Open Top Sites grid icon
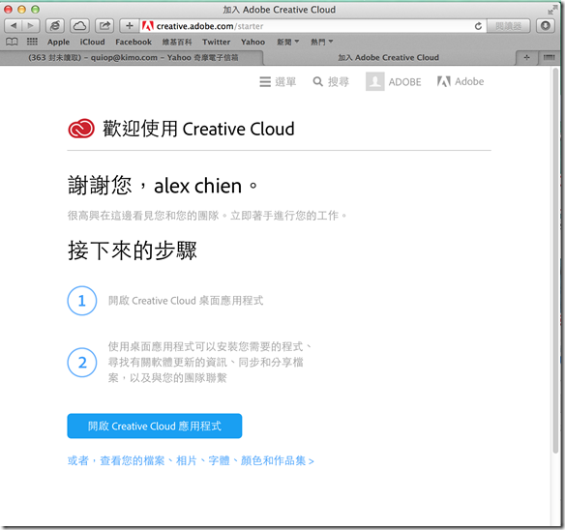Screen dimensions: 565x530 click(32, 42)
